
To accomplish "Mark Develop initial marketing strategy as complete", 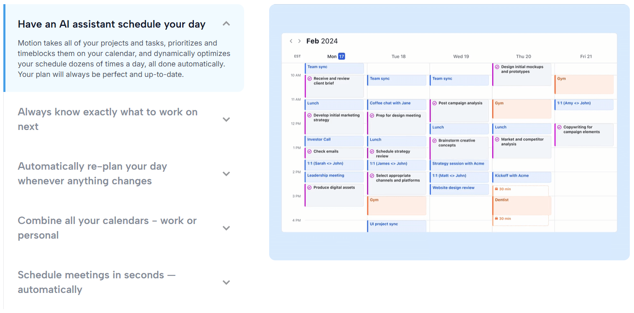I will point(309,115).
